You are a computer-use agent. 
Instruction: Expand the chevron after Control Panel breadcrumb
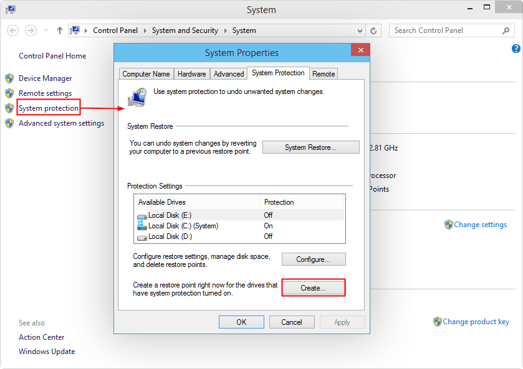click(x=145, y=30)
